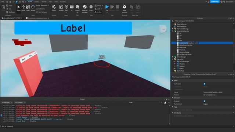Click the UI insert icon

point(72,8)
